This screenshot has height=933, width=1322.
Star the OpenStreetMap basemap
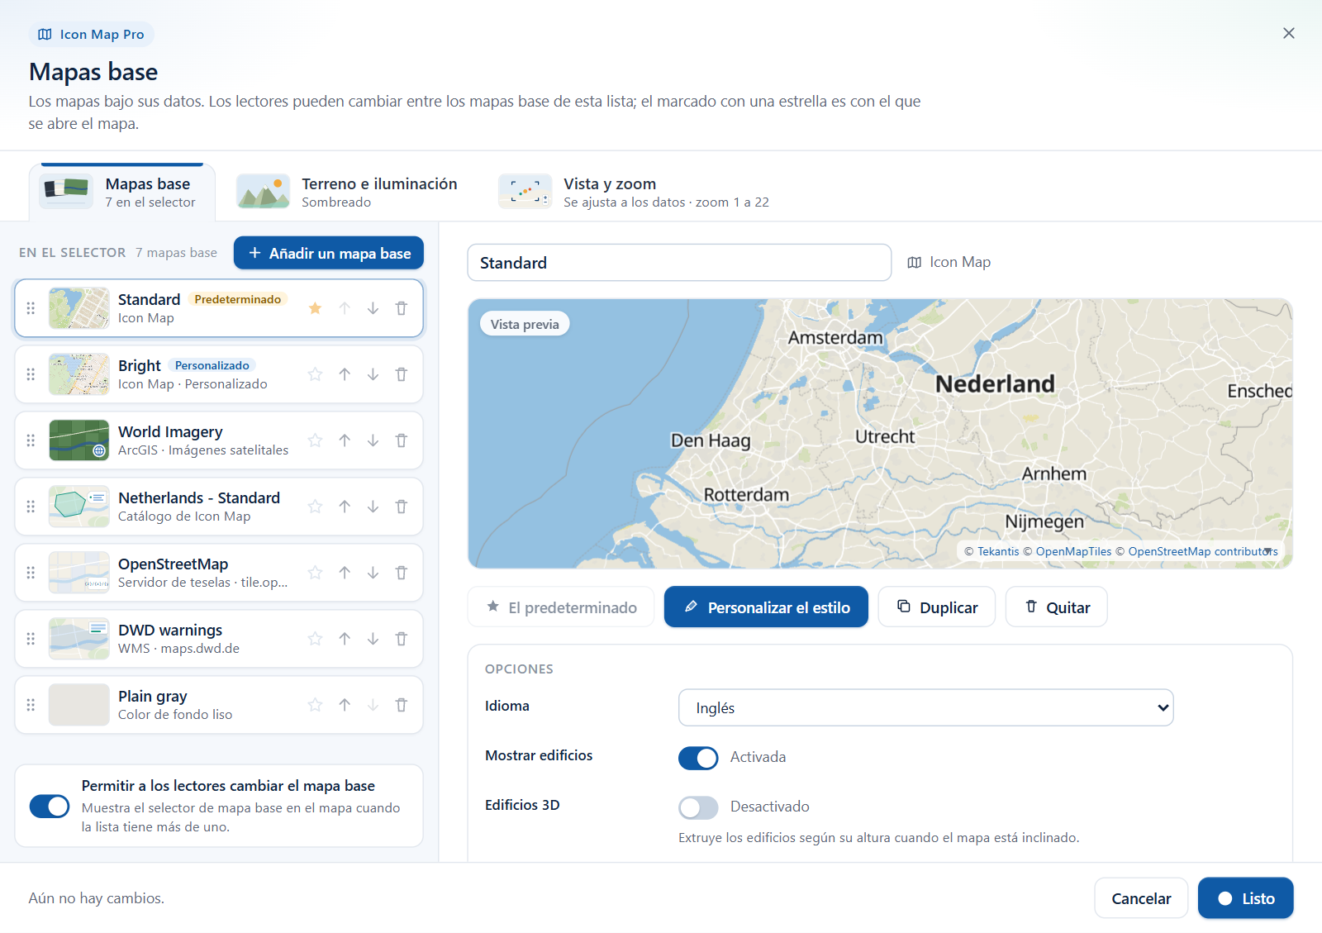(315, 573)
